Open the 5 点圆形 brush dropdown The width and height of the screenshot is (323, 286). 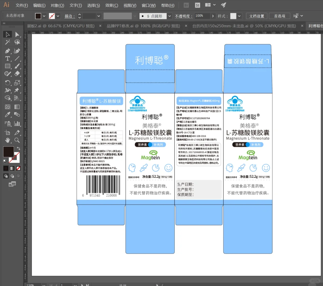coord(169,16)
